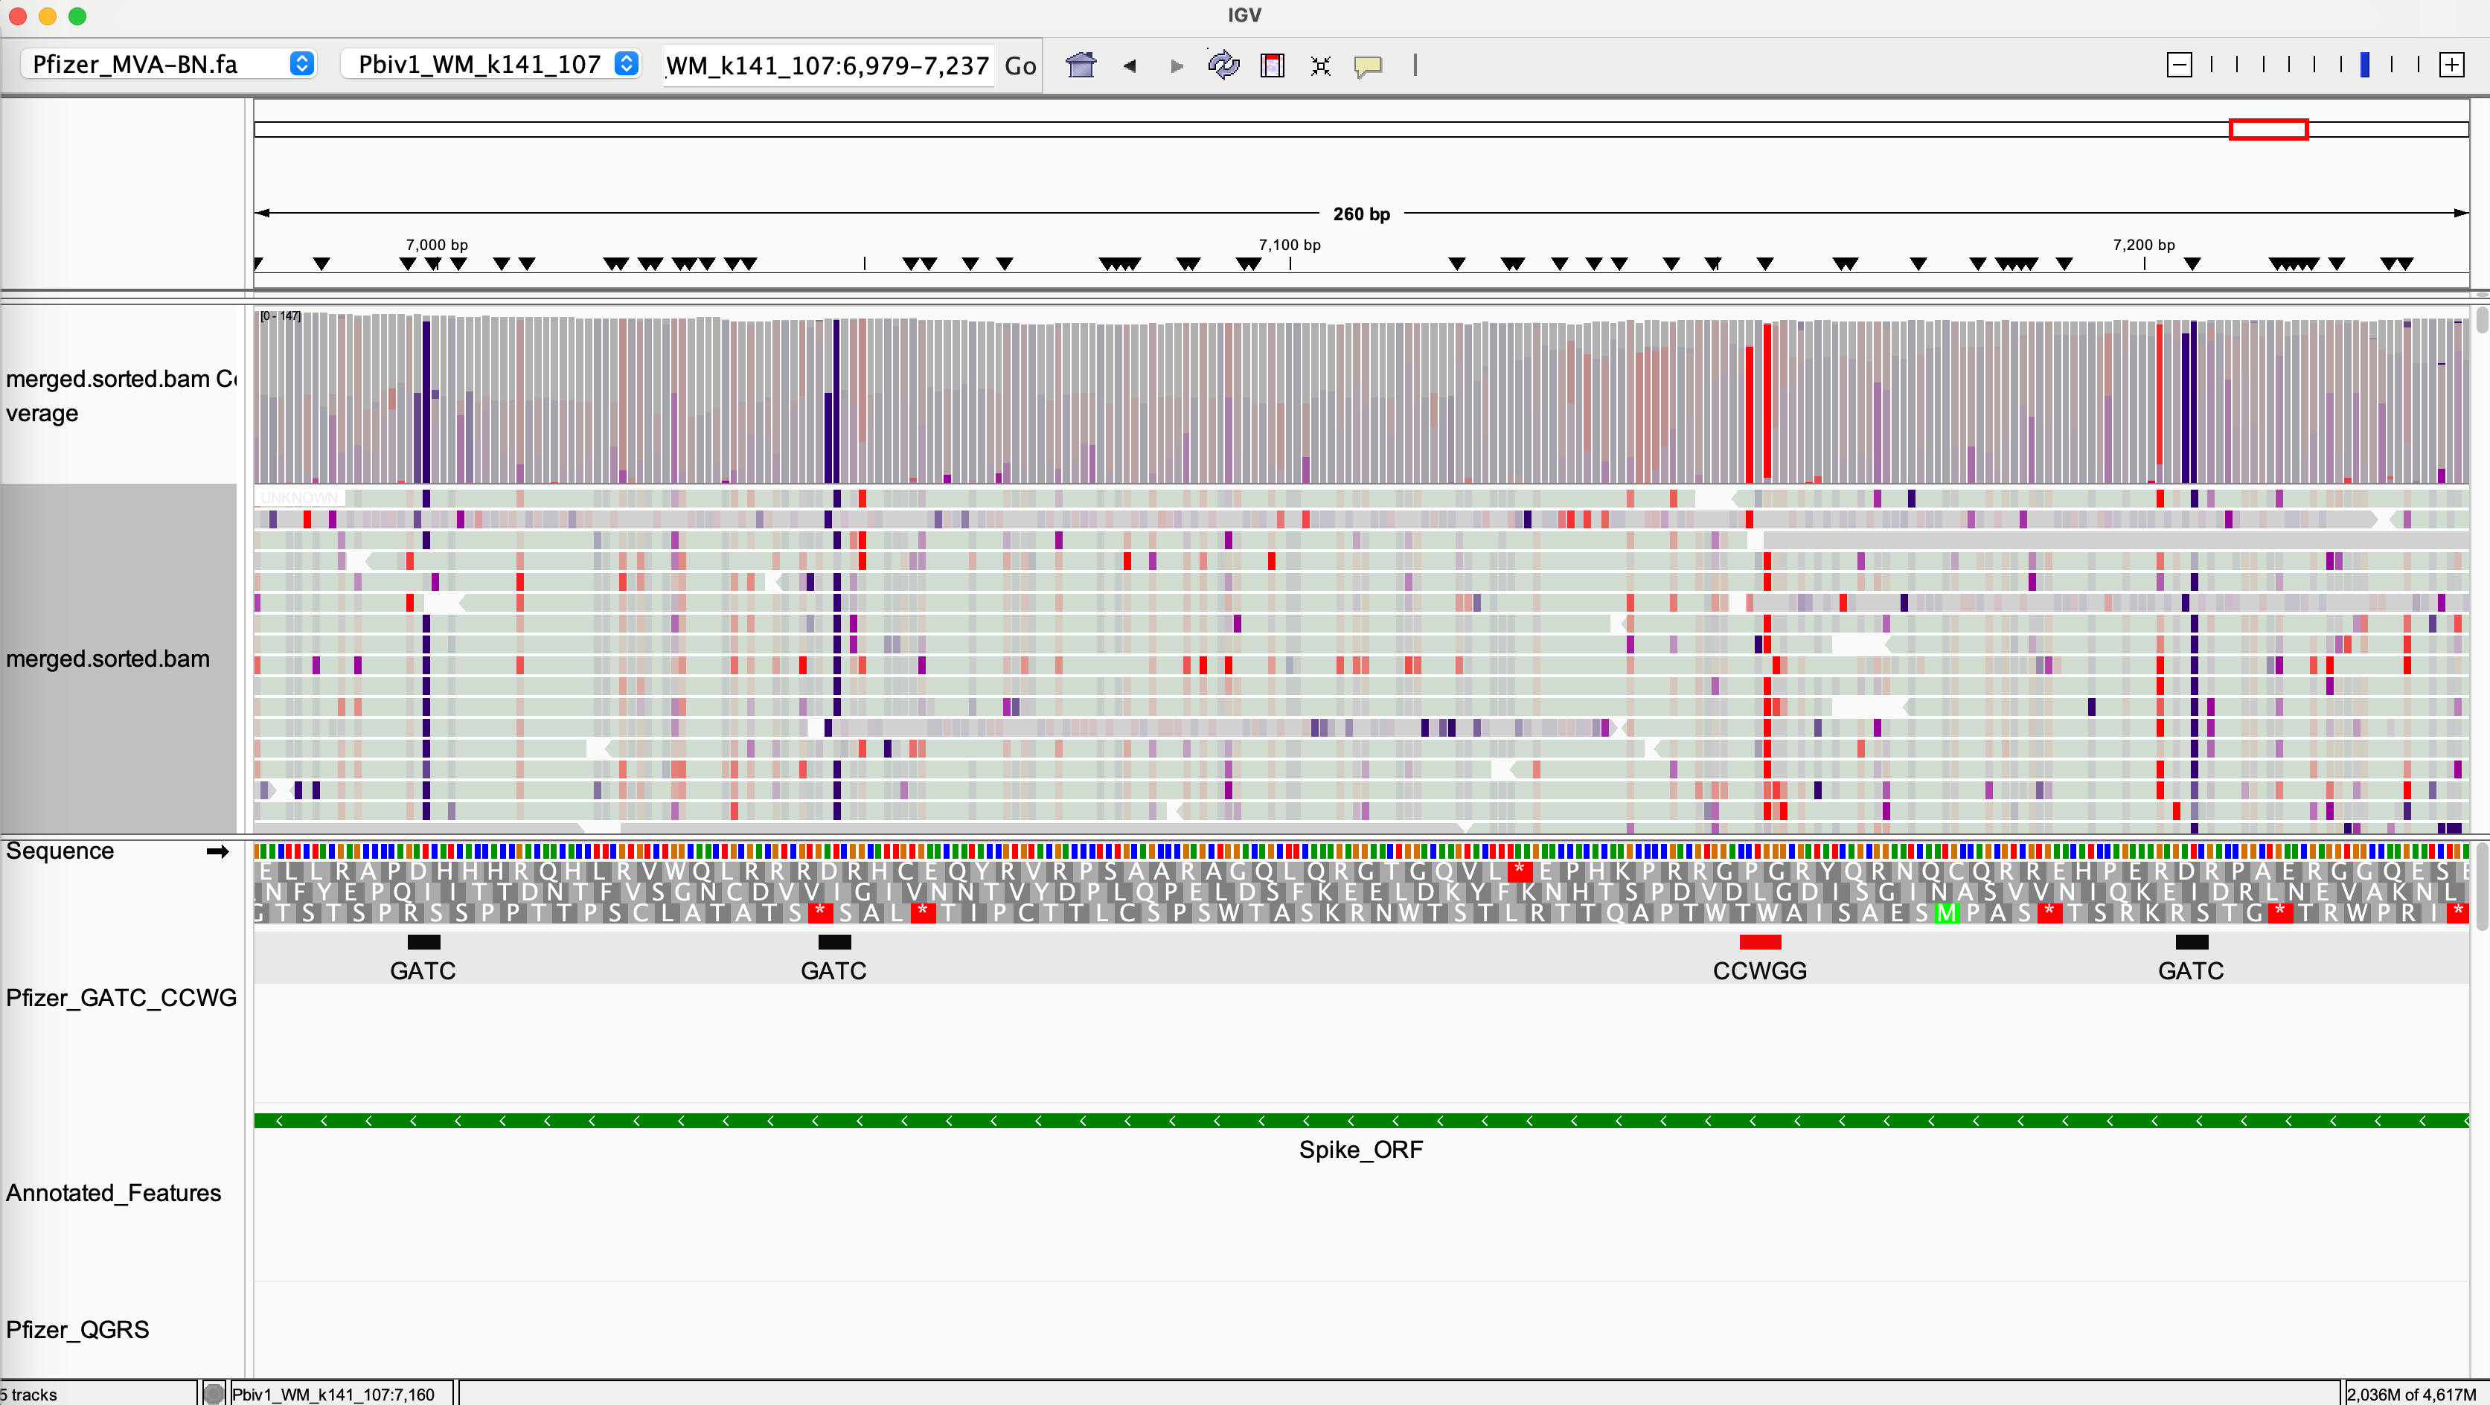Zoom in with the plus button

(x=2451, y=65)
